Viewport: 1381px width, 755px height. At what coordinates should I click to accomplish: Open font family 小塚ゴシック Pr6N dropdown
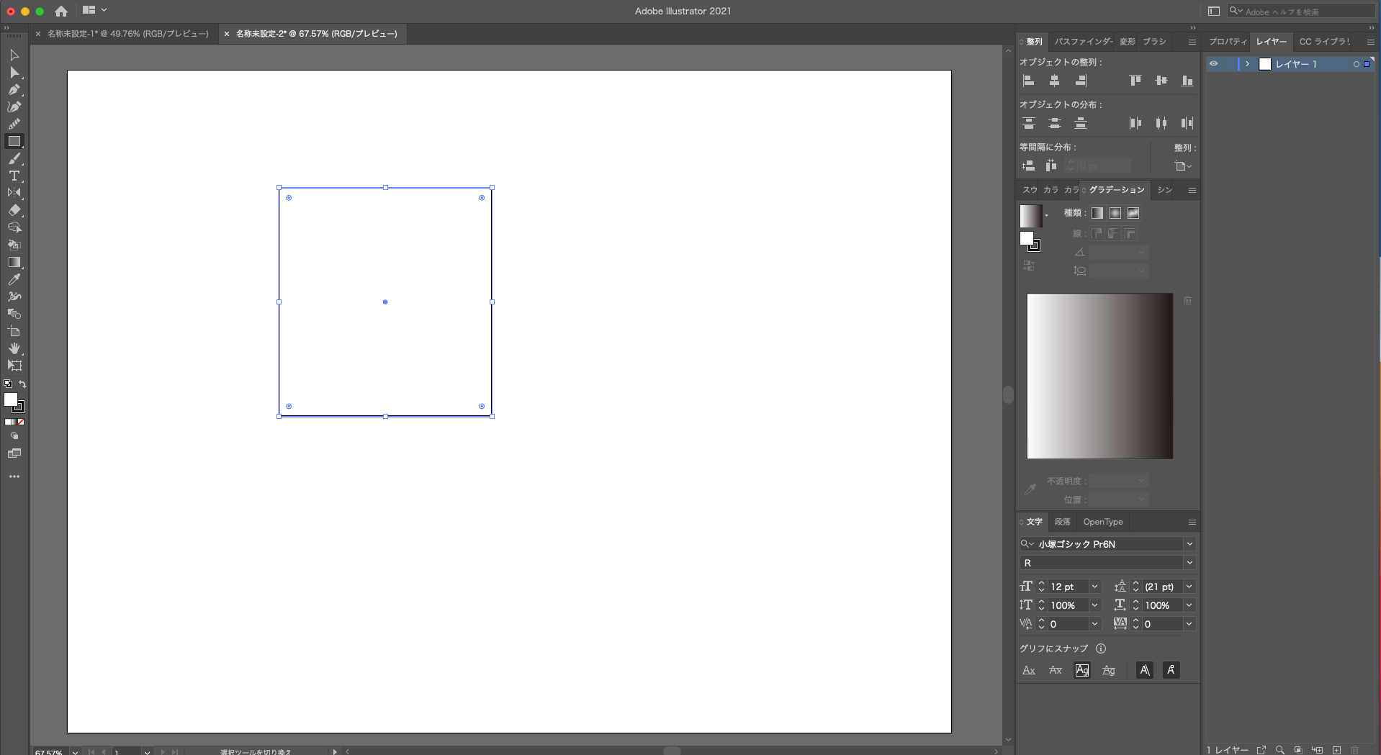[1189, 544]
